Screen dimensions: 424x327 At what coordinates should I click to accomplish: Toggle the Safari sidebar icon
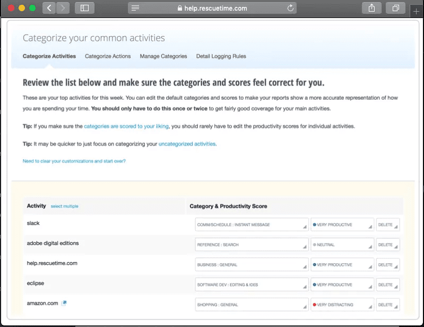click(84, 8)
